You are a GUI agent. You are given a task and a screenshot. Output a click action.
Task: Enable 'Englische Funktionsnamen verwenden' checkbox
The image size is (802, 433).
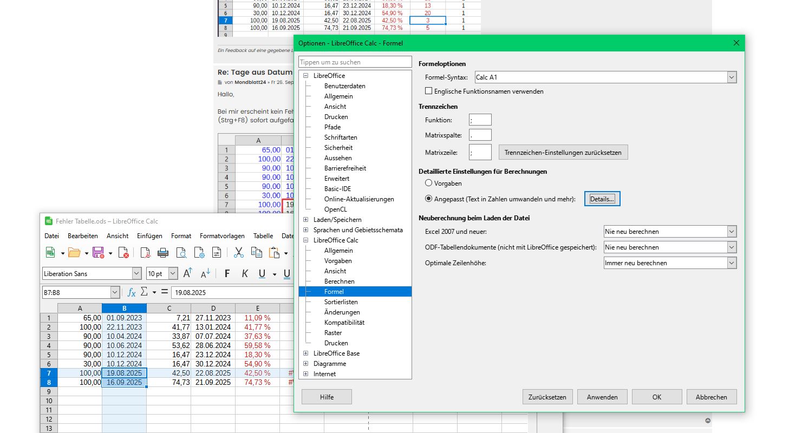pos(429,91)
